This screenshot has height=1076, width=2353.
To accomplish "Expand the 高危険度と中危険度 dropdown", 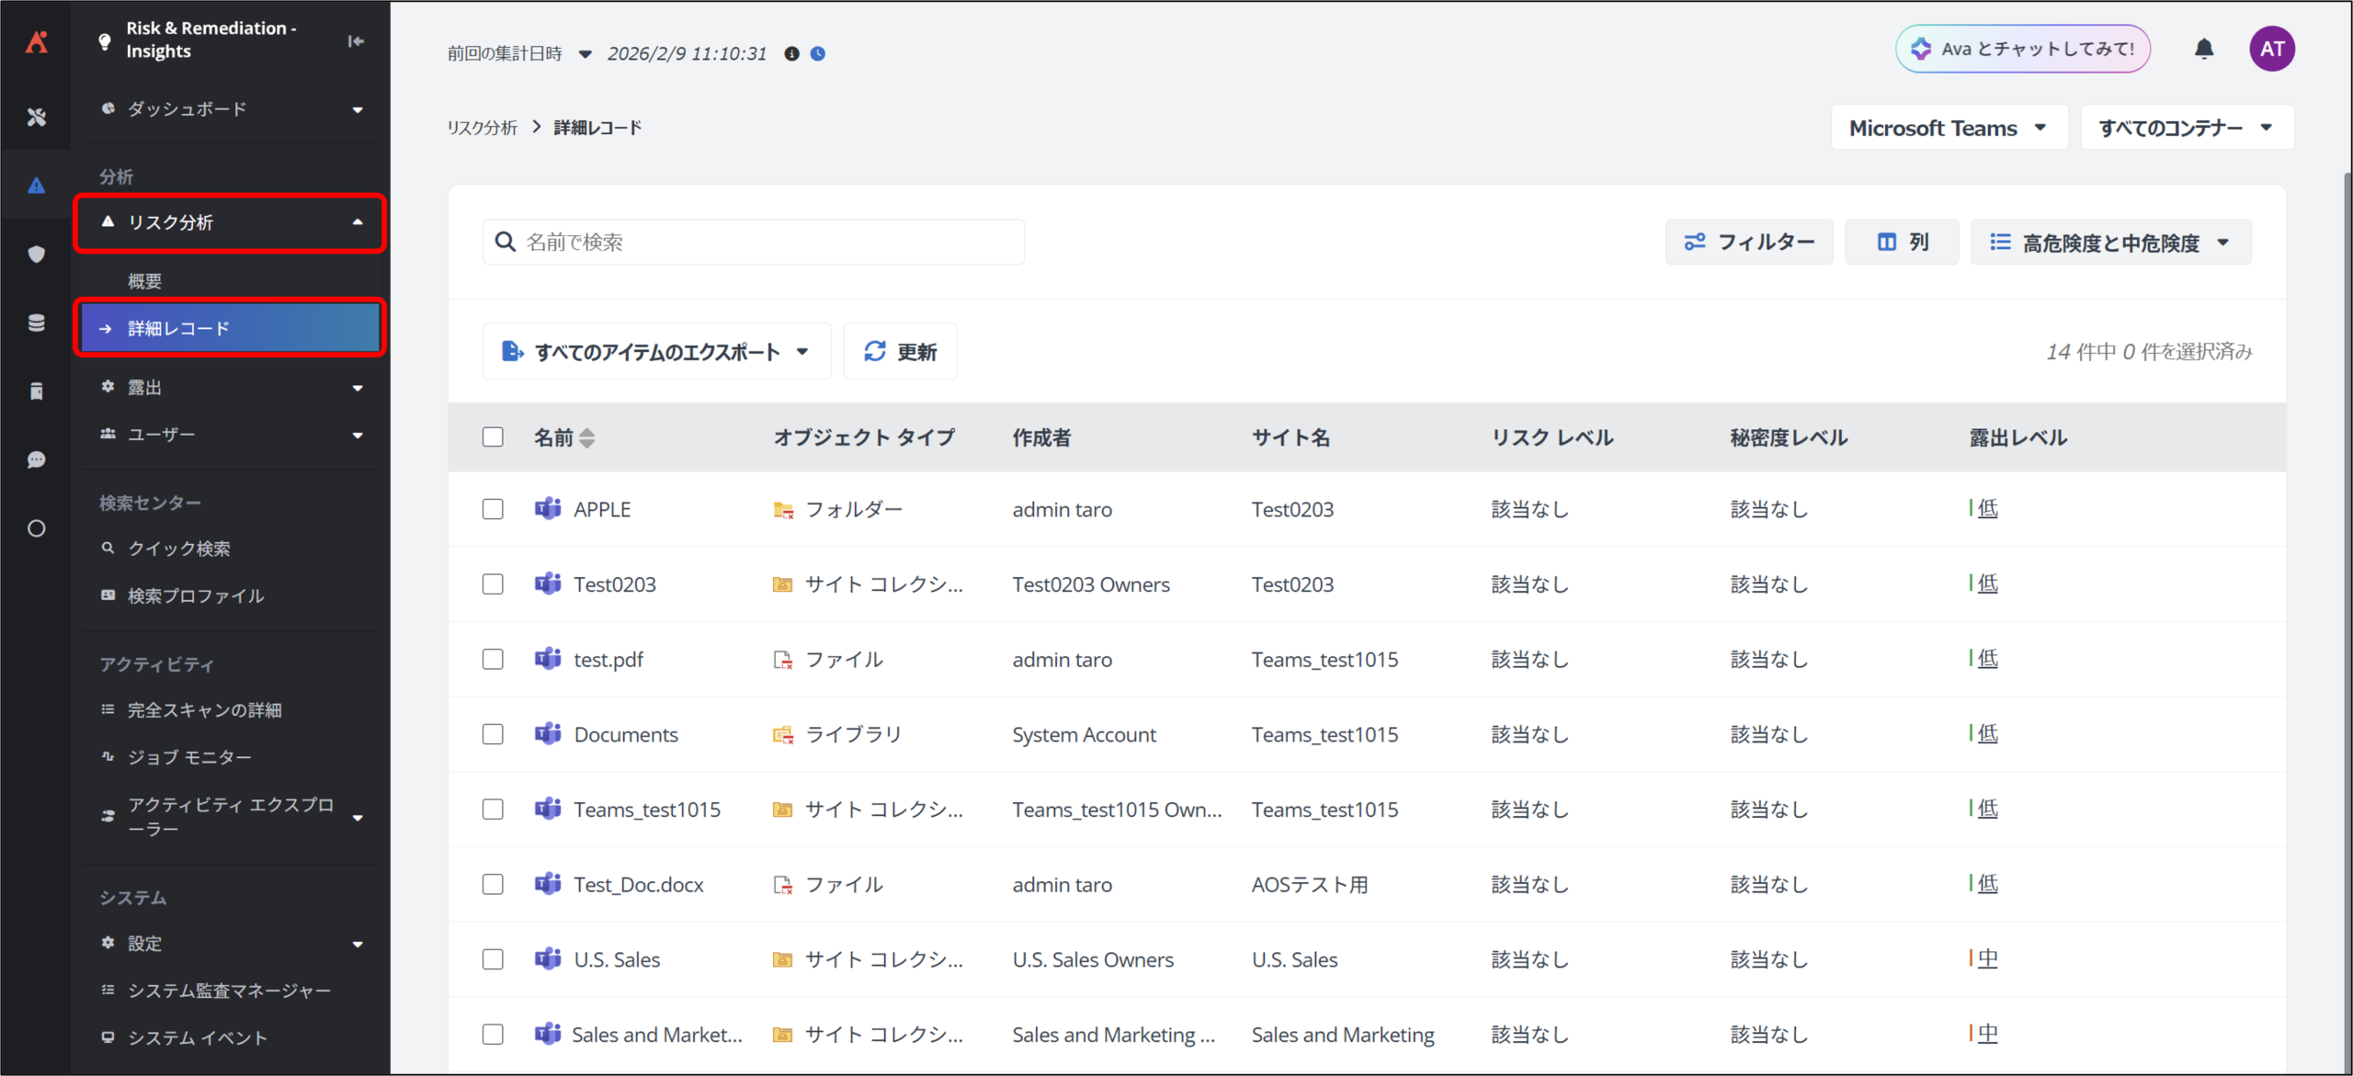I will pos(2109,243).
